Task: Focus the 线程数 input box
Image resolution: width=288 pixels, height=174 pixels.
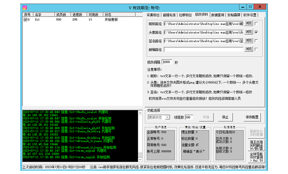Action: point(189,117)
